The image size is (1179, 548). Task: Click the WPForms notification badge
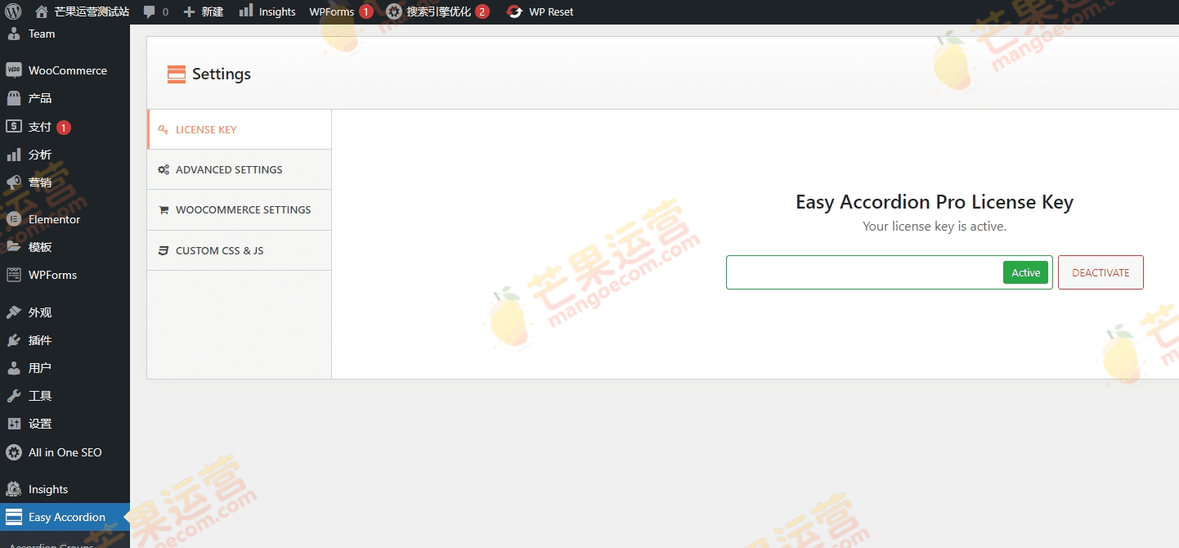tap(366, 11)
